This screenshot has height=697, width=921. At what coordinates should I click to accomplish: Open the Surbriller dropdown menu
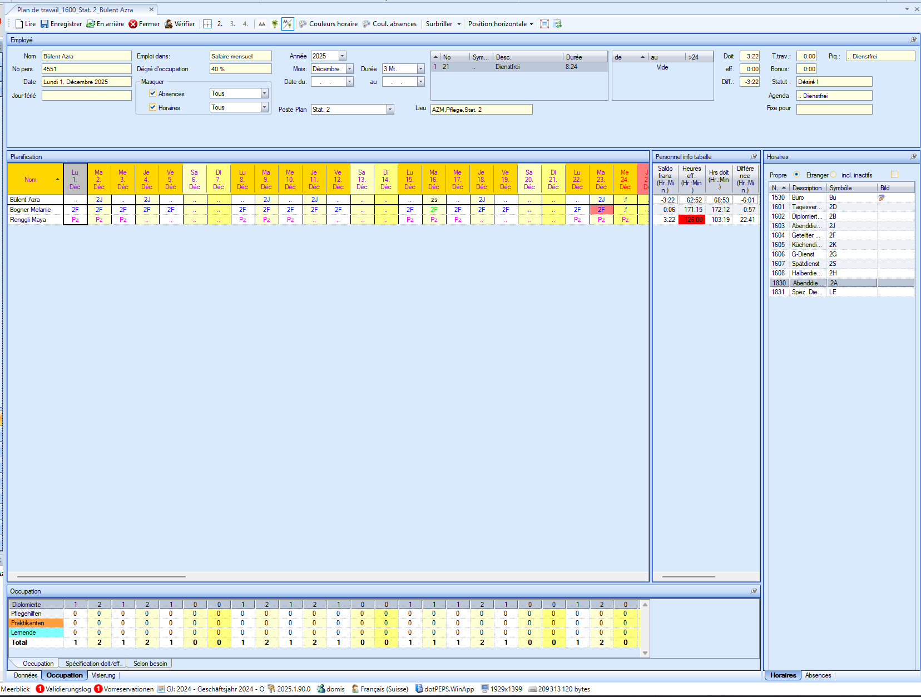click(459, 24)
